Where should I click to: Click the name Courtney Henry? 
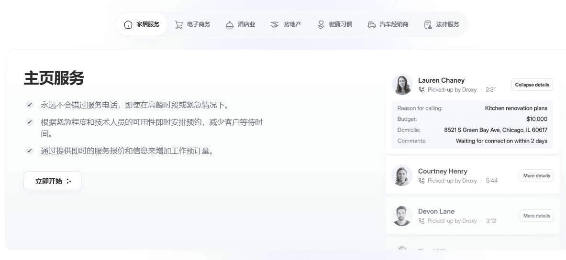click(443, 171)
